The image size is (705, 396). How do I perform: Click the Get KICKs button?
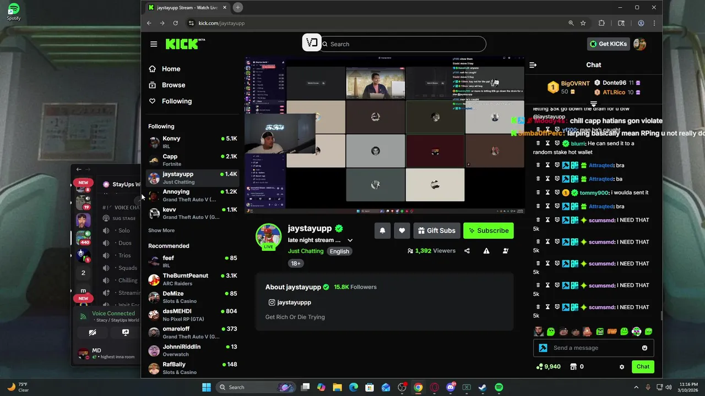609,44
